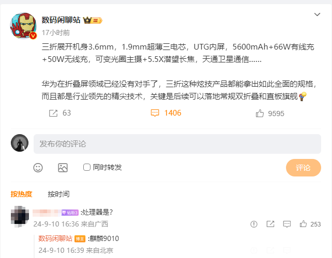Viewport: 332px width, 258px height.
Task: Switch comments to 按时间 tab
Action: 58,194
